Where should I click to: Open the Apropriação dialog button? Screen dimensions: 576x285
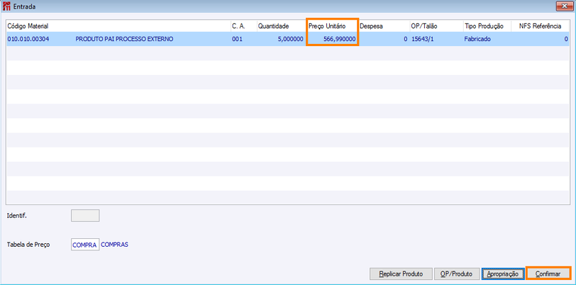click(x=503, y=274)
